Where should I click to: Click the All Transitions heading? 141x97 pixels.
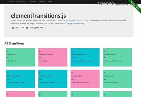tap(14, 43)
